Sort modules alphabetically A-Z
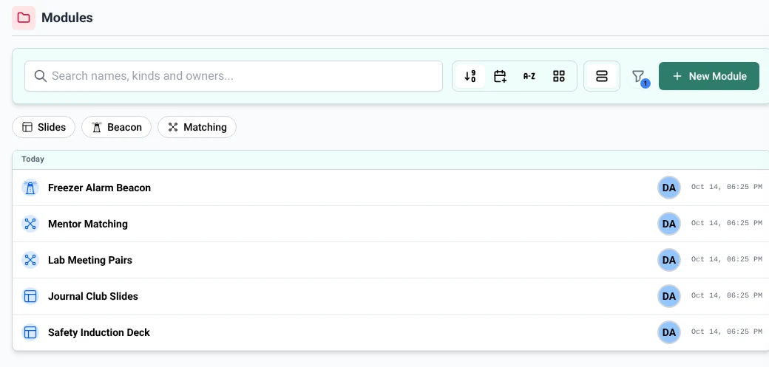 (x=529, y=76)
